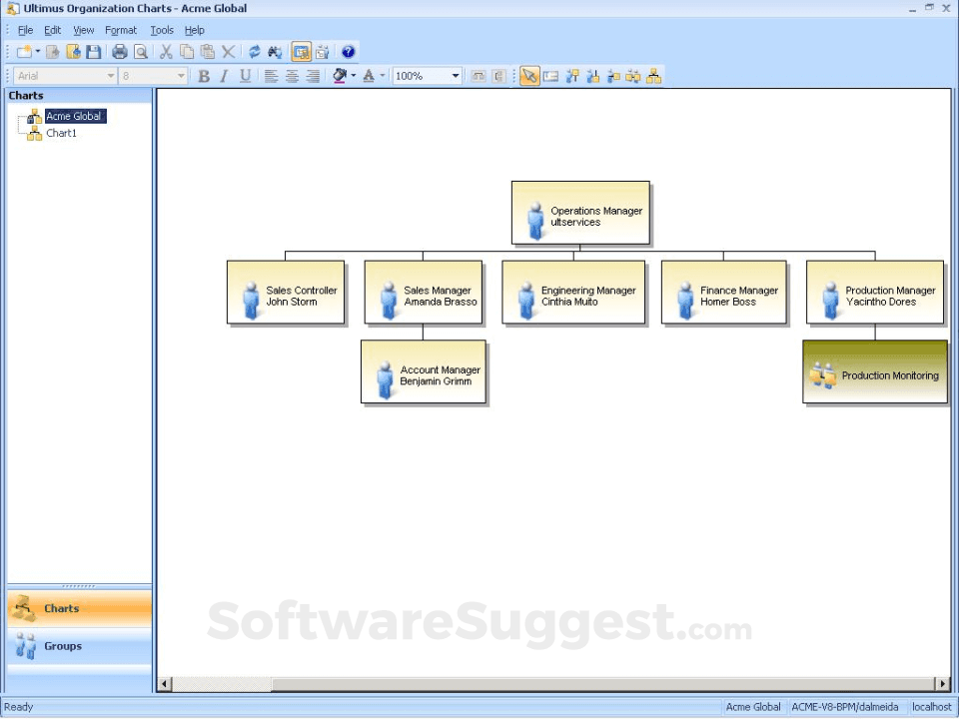Click the blue Help question mark icon
The width and height of the screenshot is (959, 719).
pyautogui.click(x=348, y=52)
